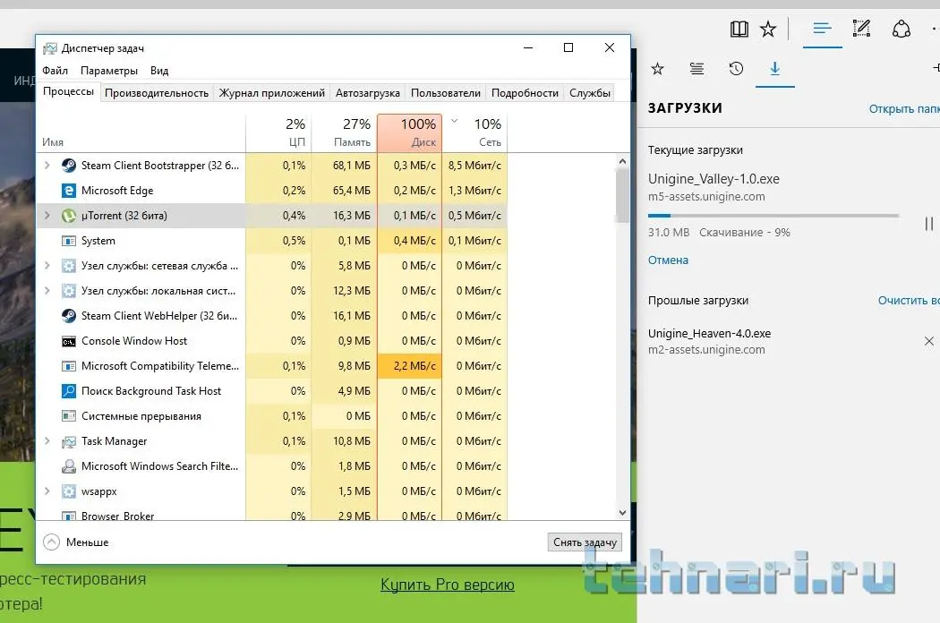Click Диспетчер задач title bar icon

click(50, 48)
